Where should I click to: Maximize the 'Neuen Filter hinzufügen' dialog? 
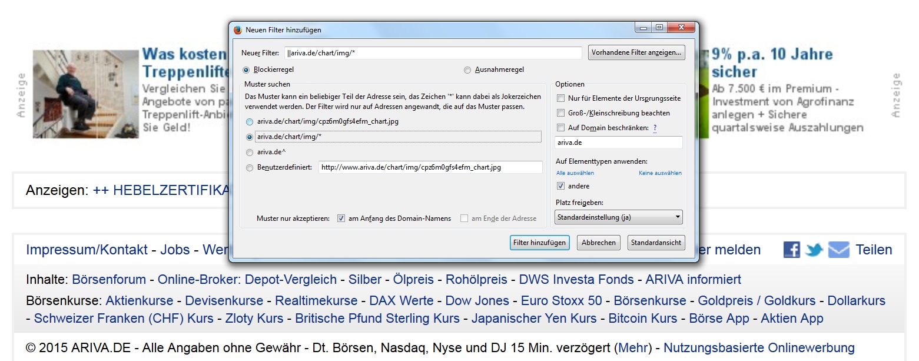659,28
